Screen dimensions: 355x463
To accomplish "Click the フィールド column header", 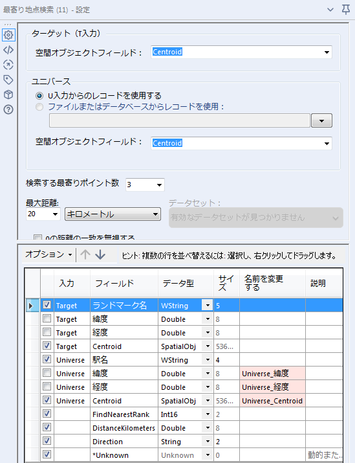I will click(x=124, y=282).
